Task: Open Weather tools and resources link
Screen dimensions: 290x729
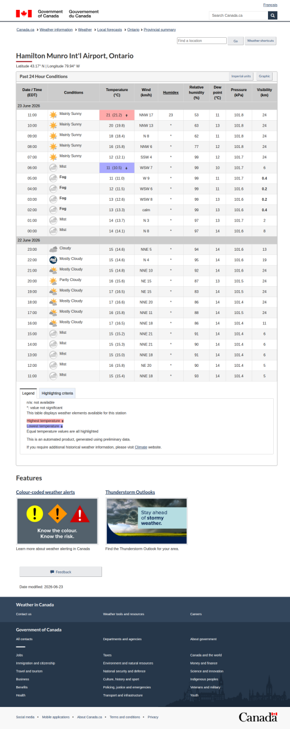Action: [124, 613]
